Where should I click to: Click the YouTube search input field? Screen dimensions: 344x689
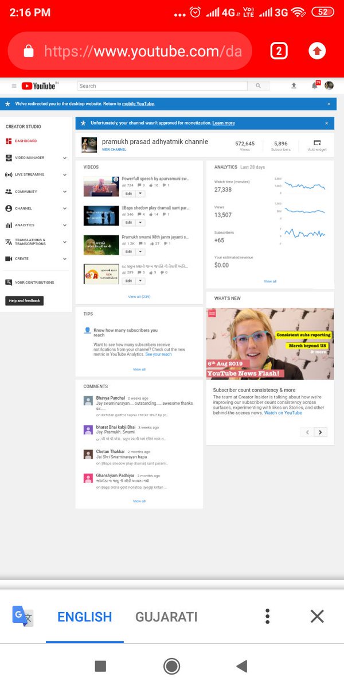click(162, 86)
